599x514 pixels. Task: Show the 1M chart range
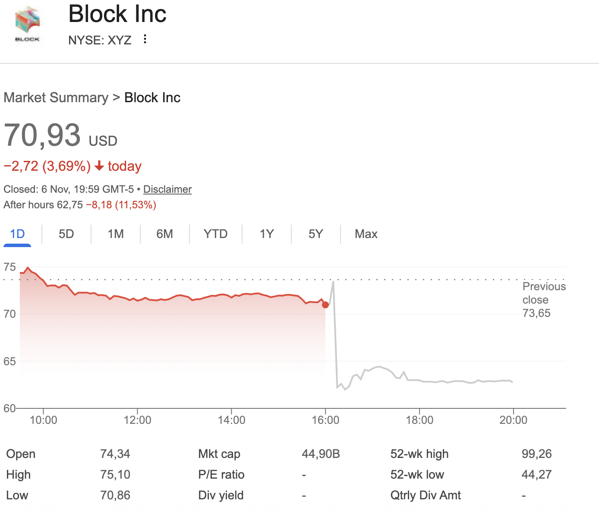coord(116,234)
